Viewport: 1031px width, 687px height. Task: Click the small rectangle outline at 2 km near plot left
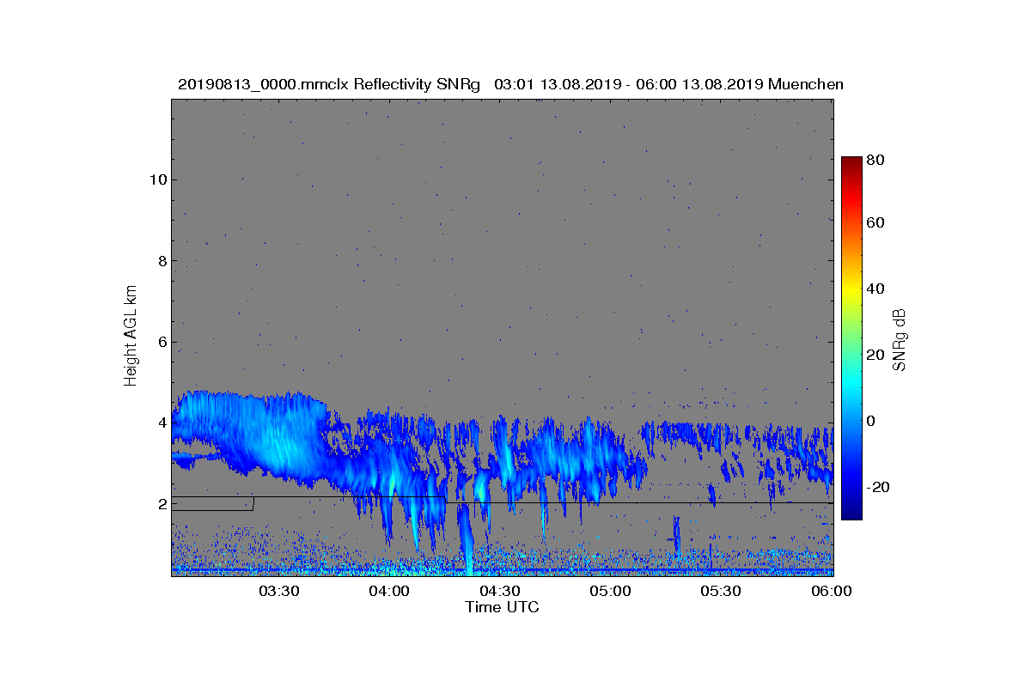point(212,503)
